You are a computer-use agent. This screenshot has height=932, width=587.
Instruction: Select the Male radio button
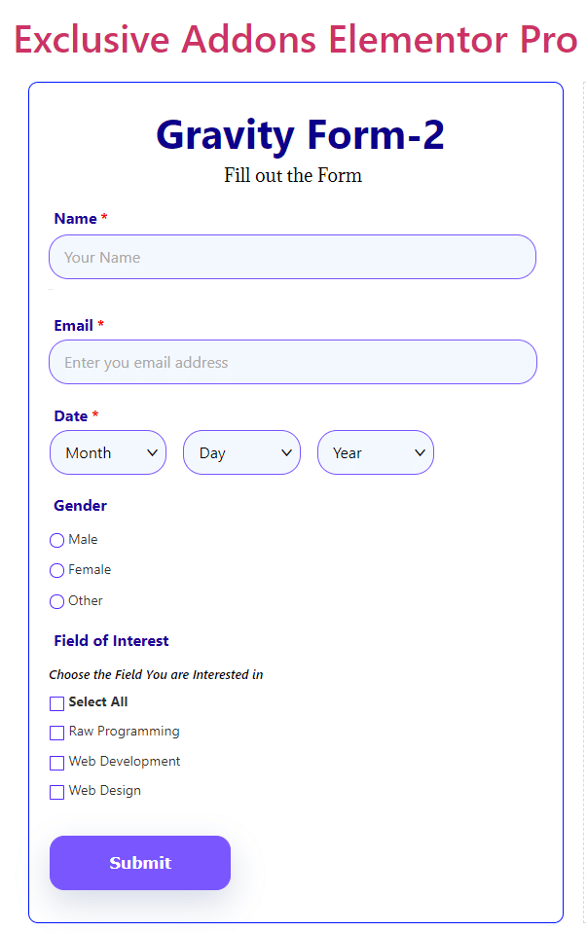tap(57, 540)
